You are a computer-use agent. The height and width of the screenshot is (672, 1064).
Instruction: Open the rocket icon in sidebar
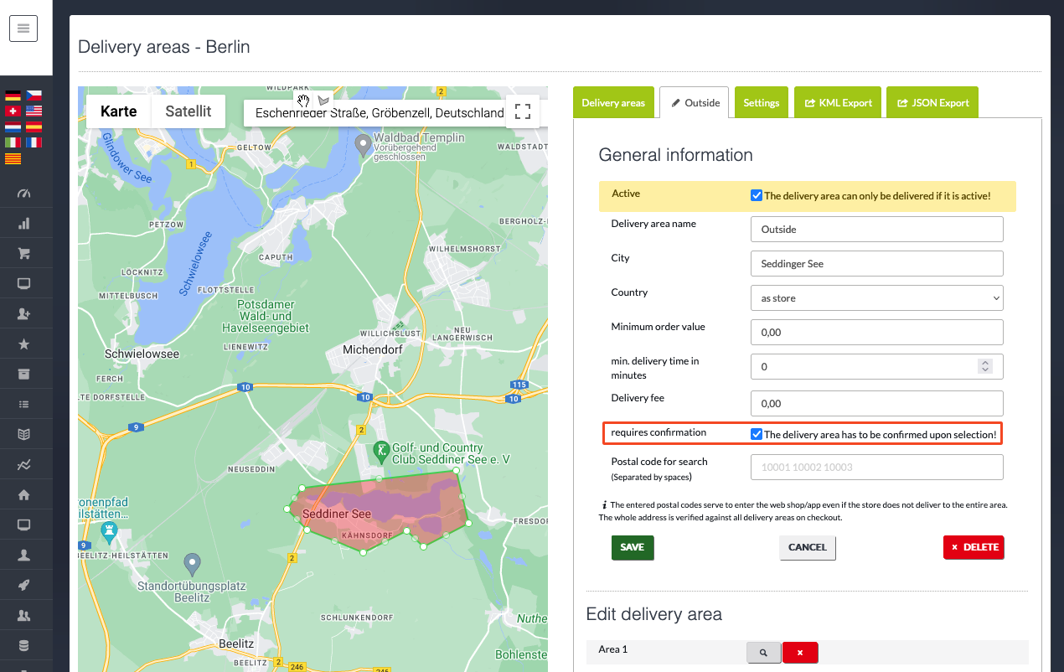click(x=23, y=585)
